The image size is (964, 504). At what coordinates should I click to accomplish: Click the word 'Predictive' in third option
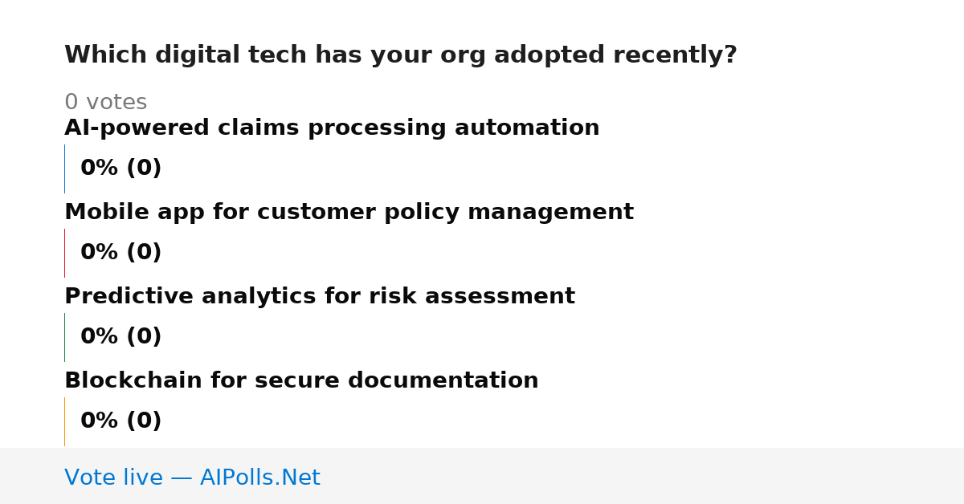(x=129, y=297)
